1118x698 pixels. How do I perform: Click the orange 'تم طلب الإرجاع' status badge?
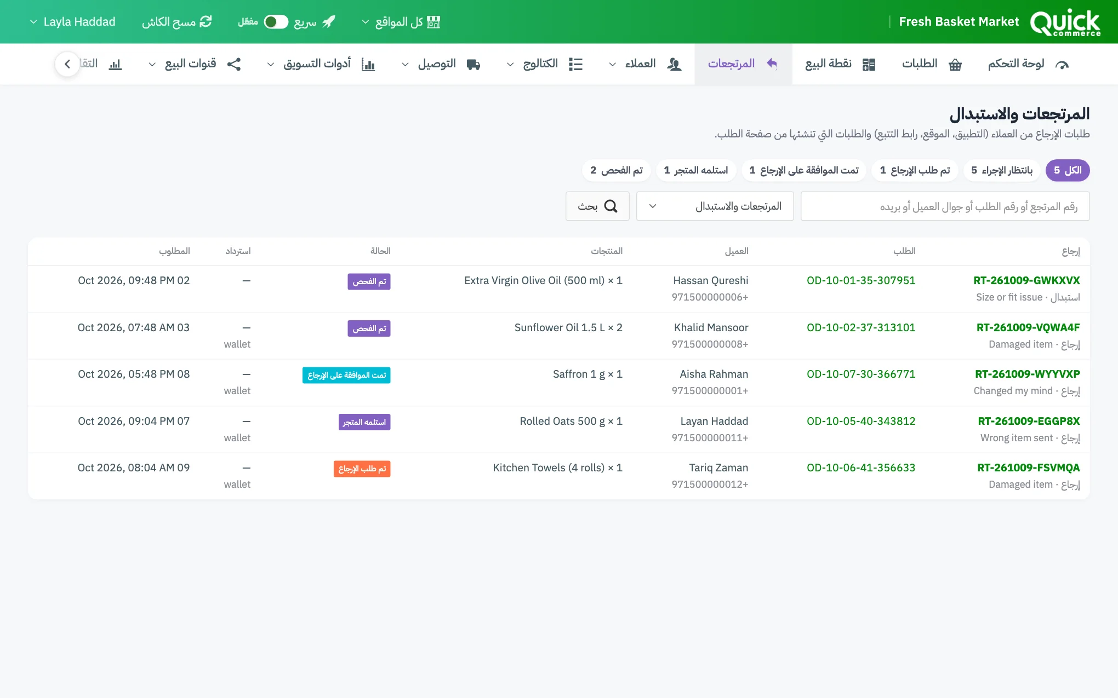[362, 469]
